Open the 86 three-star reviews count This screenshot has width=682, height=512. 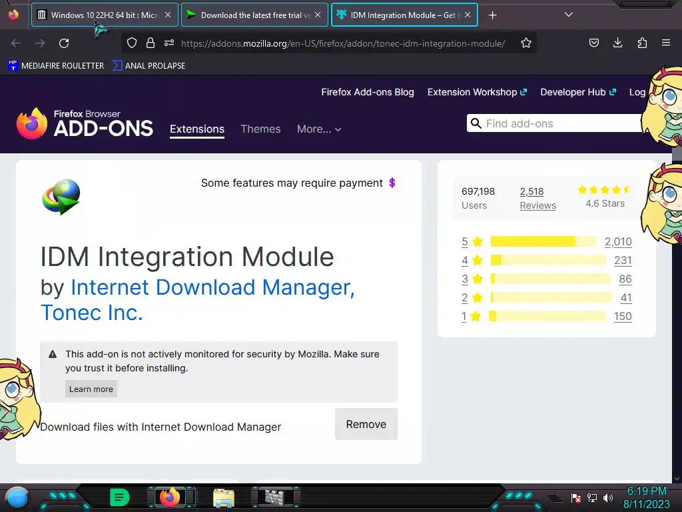[625, 279]
